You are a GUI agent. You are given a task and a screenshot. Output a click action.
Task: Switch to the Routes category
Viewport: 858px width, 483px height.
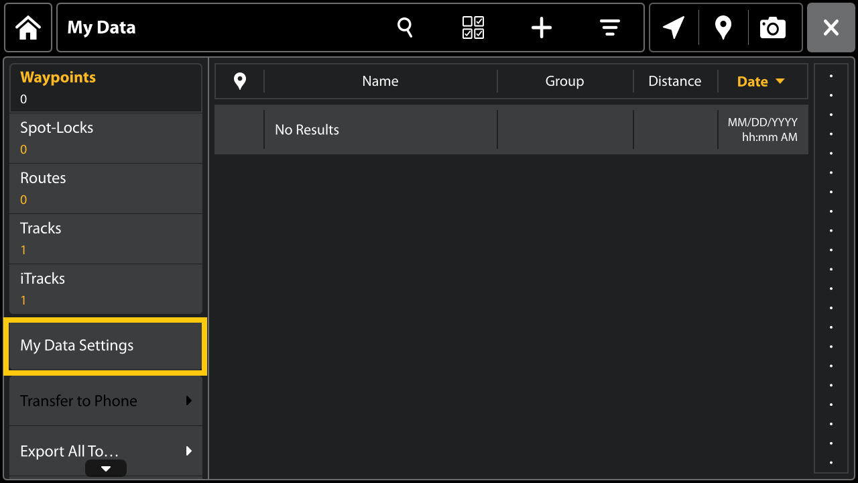point(106,189)
